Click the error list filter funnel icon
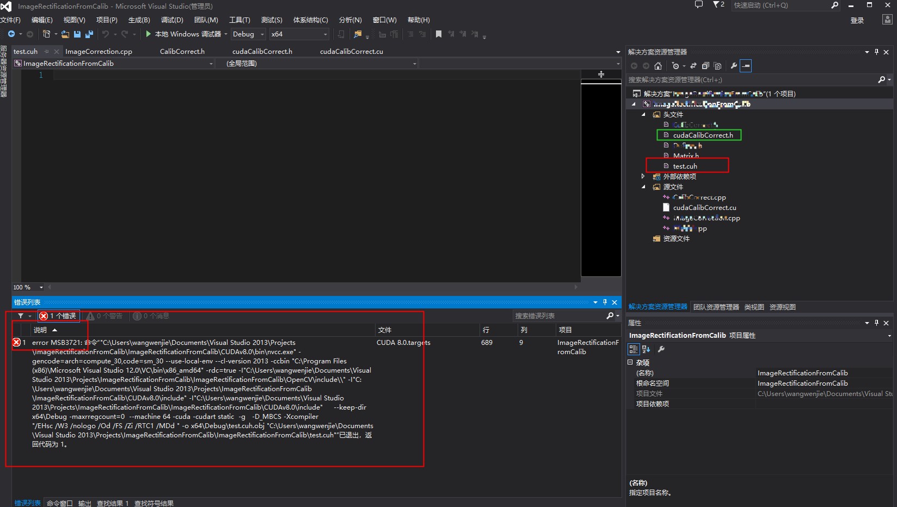This screenshot has height=507, width=897. pos(21,316)
